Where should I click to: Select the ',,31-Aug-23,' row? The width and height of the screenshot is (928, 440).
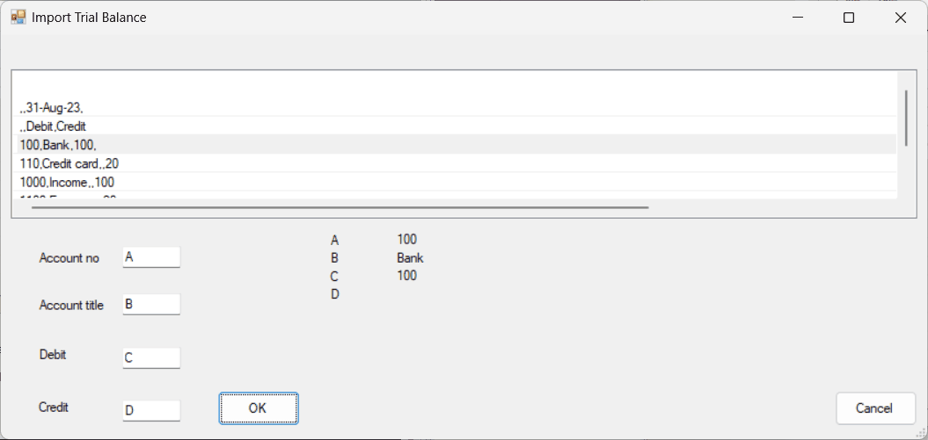[x=455, y=107]
